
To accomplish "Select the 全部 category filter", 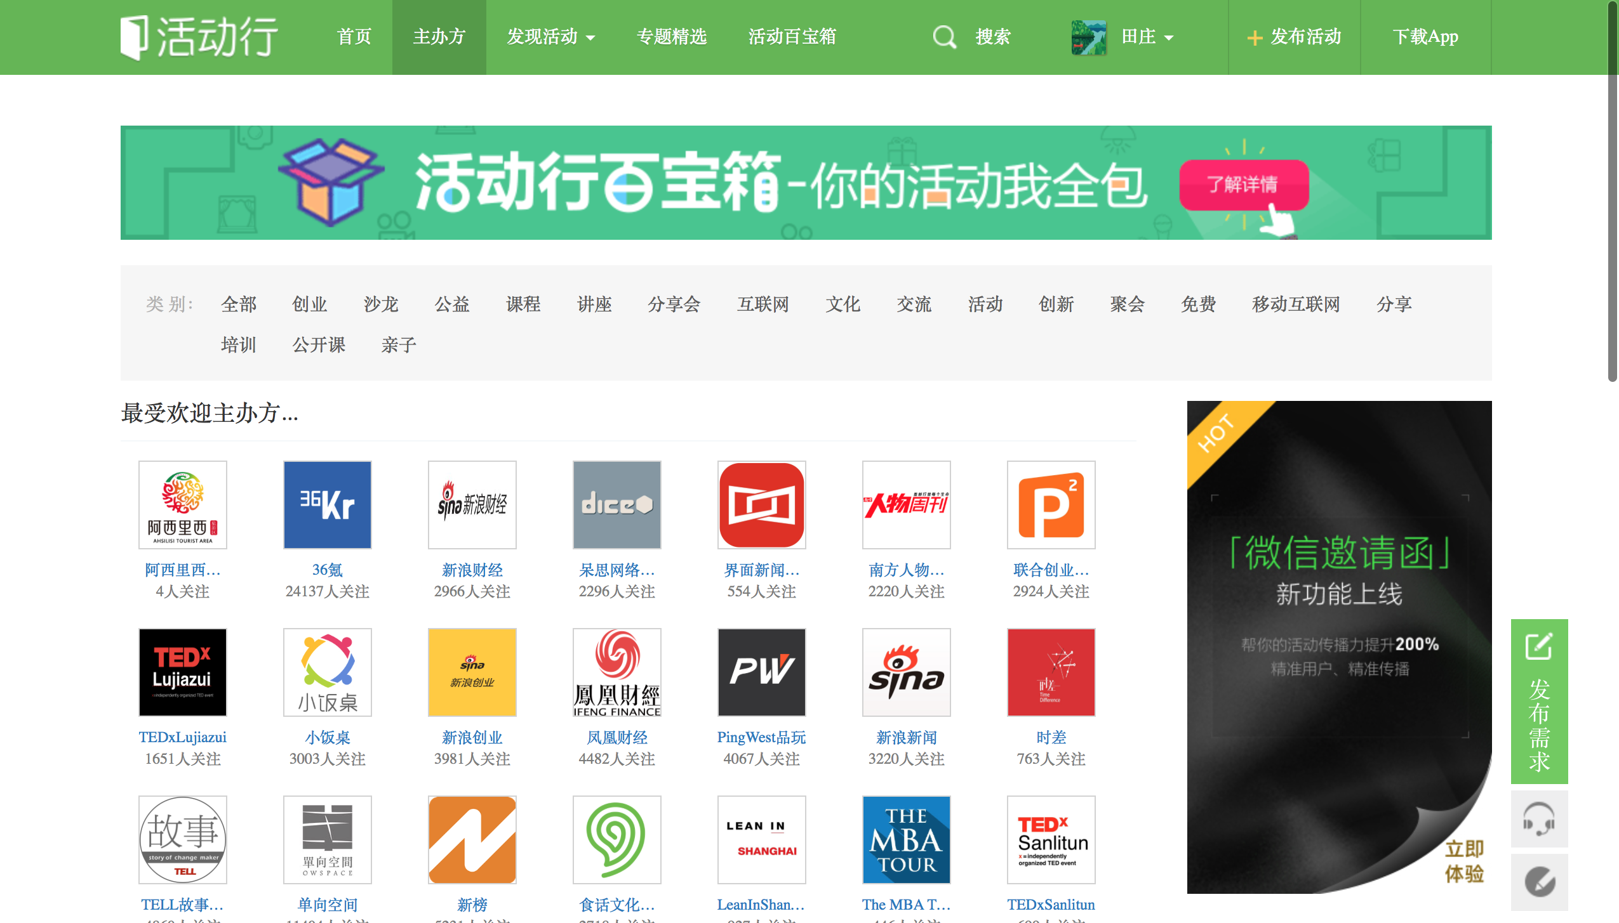I will pos(239,304).
